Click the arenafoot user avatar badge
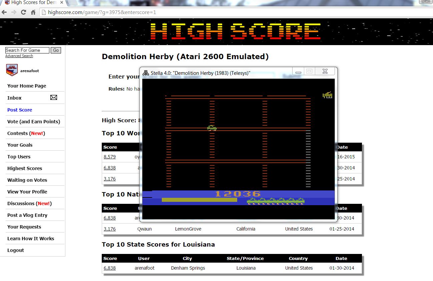The height and width of the screenshot is (281, 433). tap(12, 71)
